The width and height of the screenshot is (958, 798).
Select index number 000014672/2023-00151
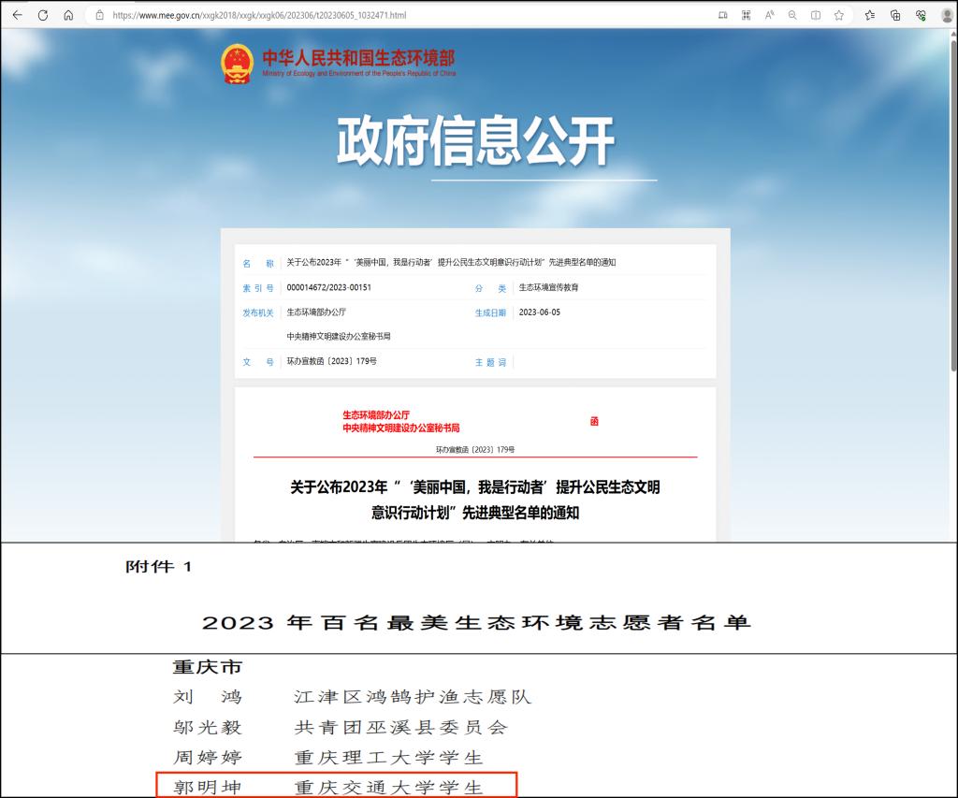click(328, 287)
